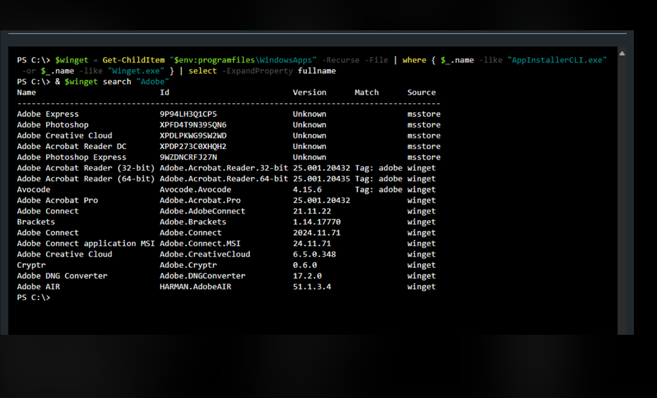Image resolution: width=657 pixels, height=398 pixels.
Task: Click the search term "Adobe" in command
Action: 153,81
